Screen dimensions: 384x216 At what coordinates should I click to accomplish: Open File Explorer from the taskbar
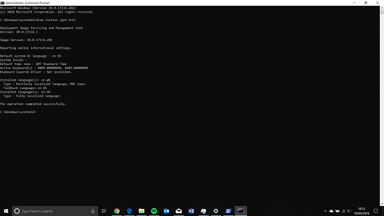click(141, 211)
